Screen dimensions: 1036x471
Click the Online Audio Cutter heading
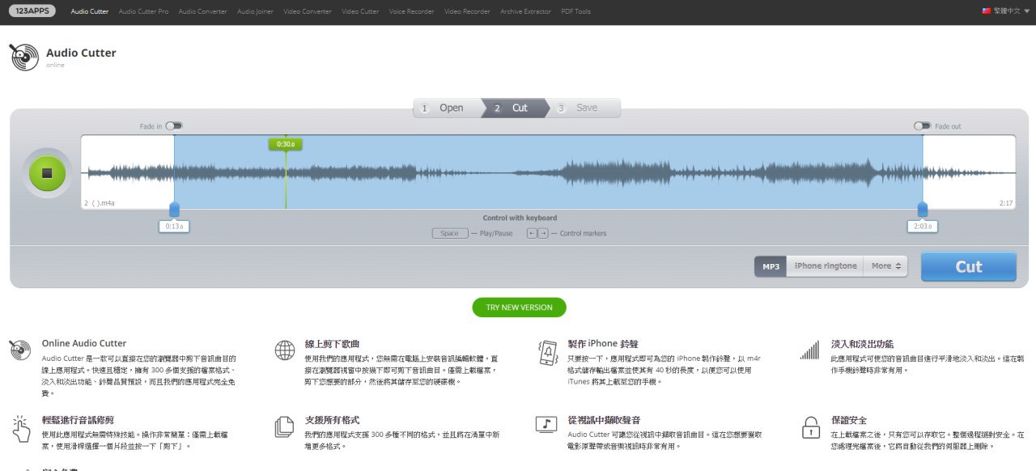tap(84, 343)
